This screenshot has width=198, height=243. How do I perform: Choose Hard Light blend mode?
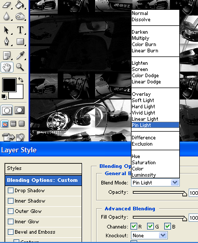(155, 107)
